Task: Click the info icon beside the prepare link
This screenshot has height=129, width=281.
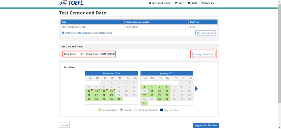Action: pyautogui.click(x=63, y=33)
